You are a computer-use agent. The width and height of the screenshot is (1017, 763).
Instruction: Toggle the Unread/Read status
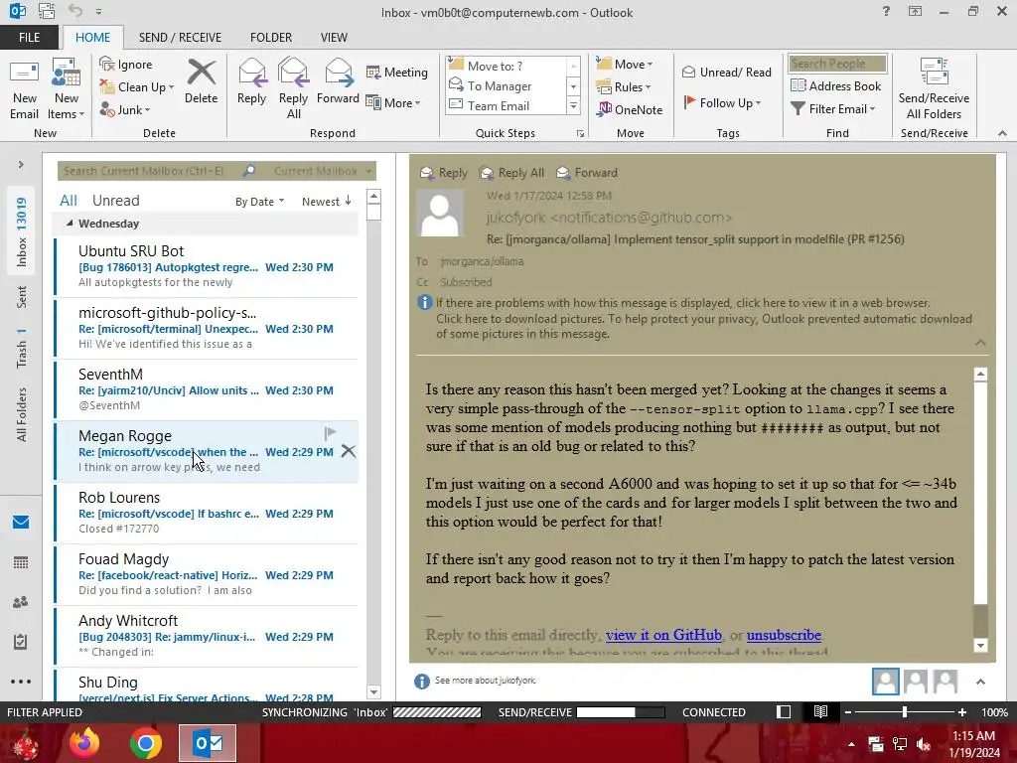726,72
